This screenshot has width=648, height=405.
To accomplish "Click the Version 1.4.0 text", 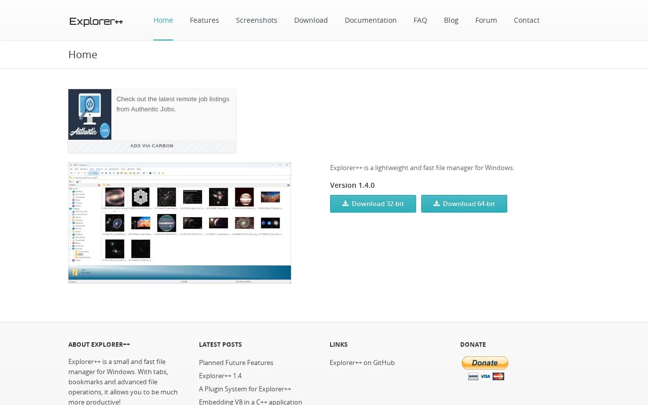I will 352,185.
